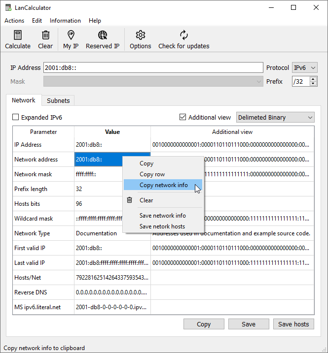This screenshot has width=328, height=353.
Task: Open the Actions menu
Action: pos(14,21)
